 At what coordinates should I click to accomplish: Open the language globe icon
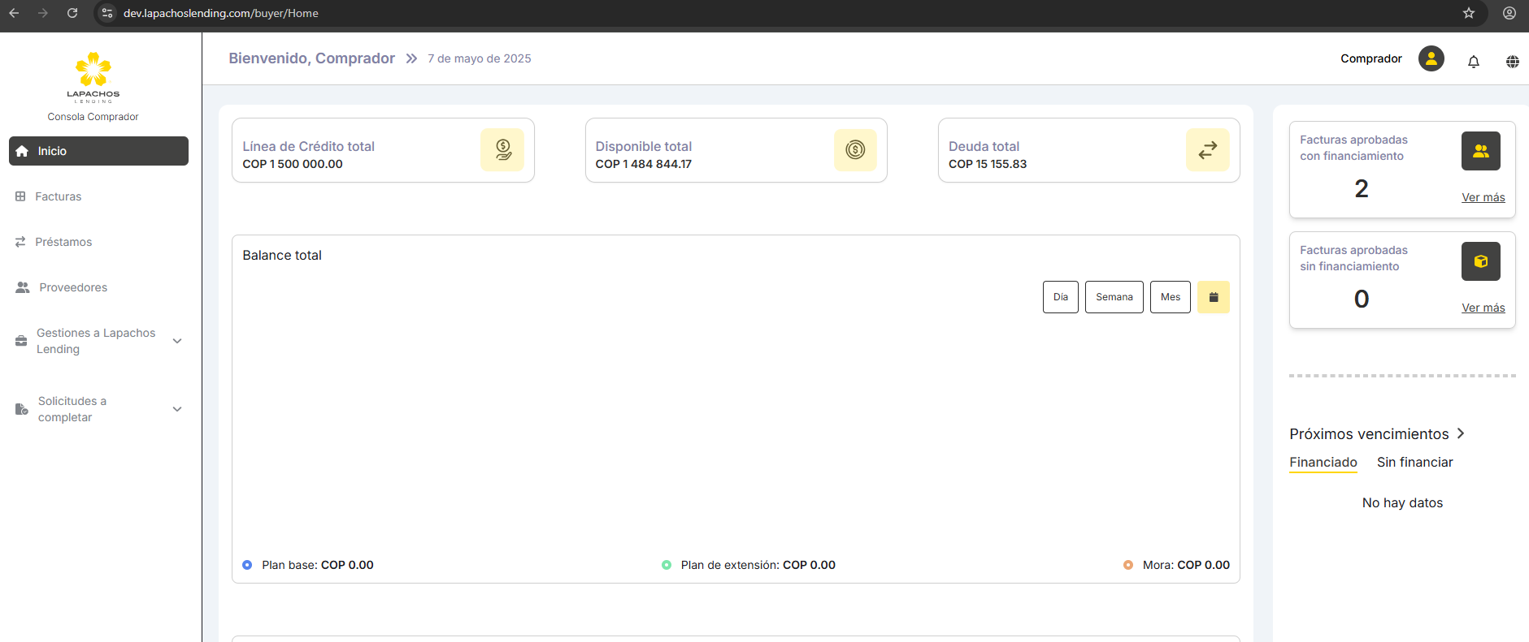point(1512,62)
